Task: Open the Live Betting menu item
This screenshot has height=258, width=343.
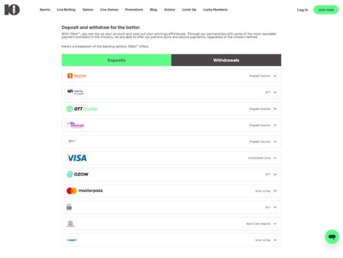Action: tap(66, 9)
